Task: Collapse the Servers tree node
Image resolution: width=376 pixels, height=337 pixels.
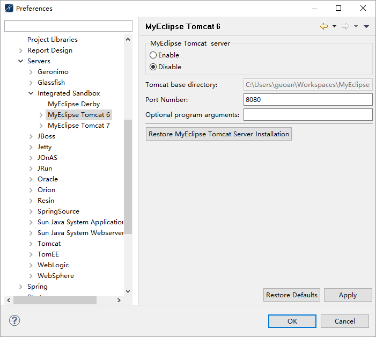Action: [20, 61]
